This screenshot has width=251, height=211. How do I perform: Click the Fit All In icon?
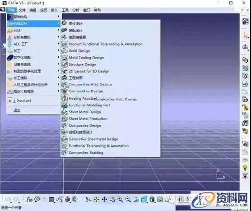click(x=96, y=199)
